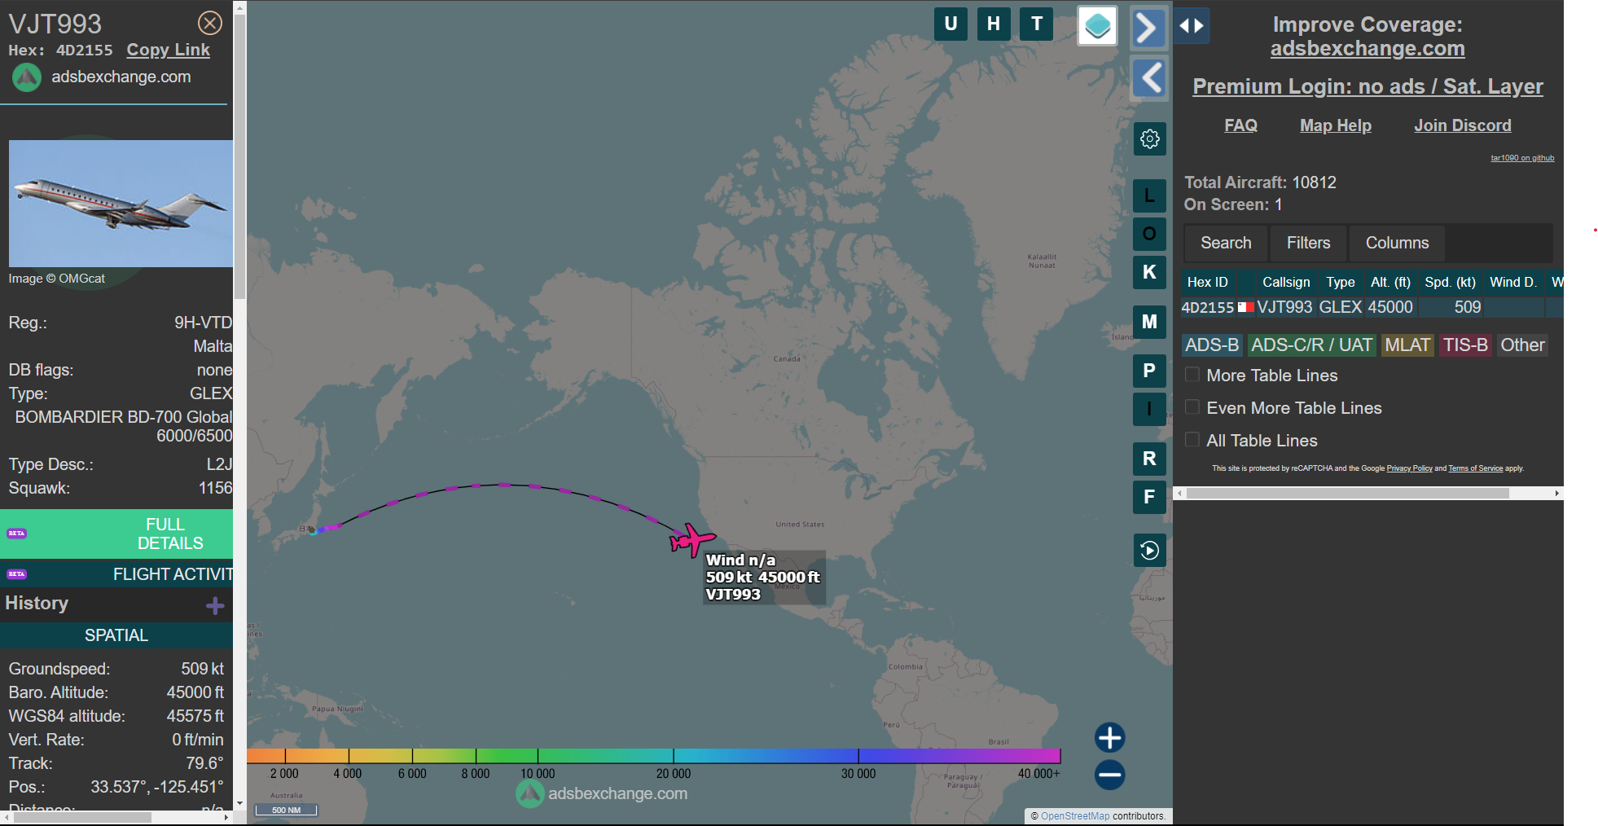The image size is (1598, 826).
Task: Open the Terms of Service link
Action: 1475,468
